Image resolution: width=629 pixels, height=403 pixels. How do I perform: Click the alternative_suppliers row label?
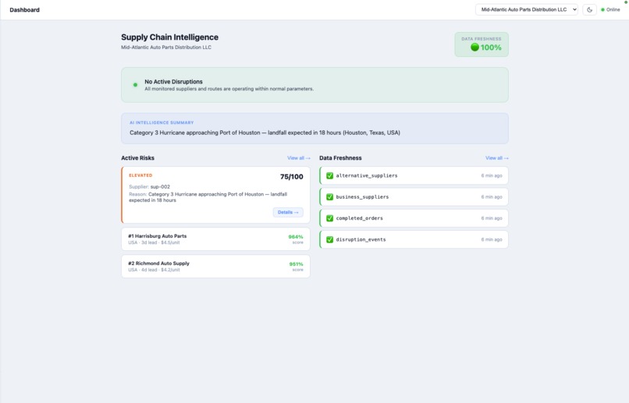point(367,175)
